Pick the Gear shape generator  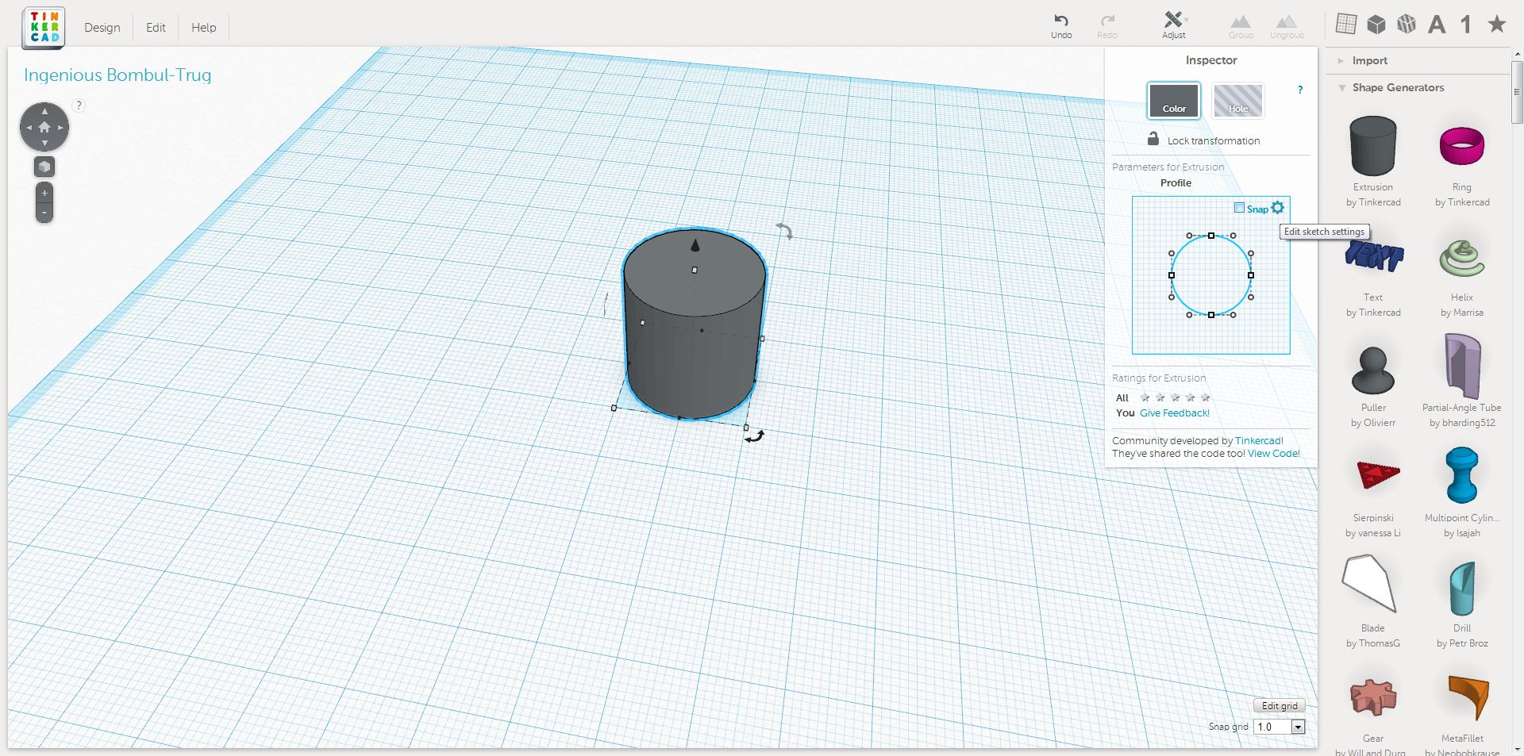pos(1372,697)
